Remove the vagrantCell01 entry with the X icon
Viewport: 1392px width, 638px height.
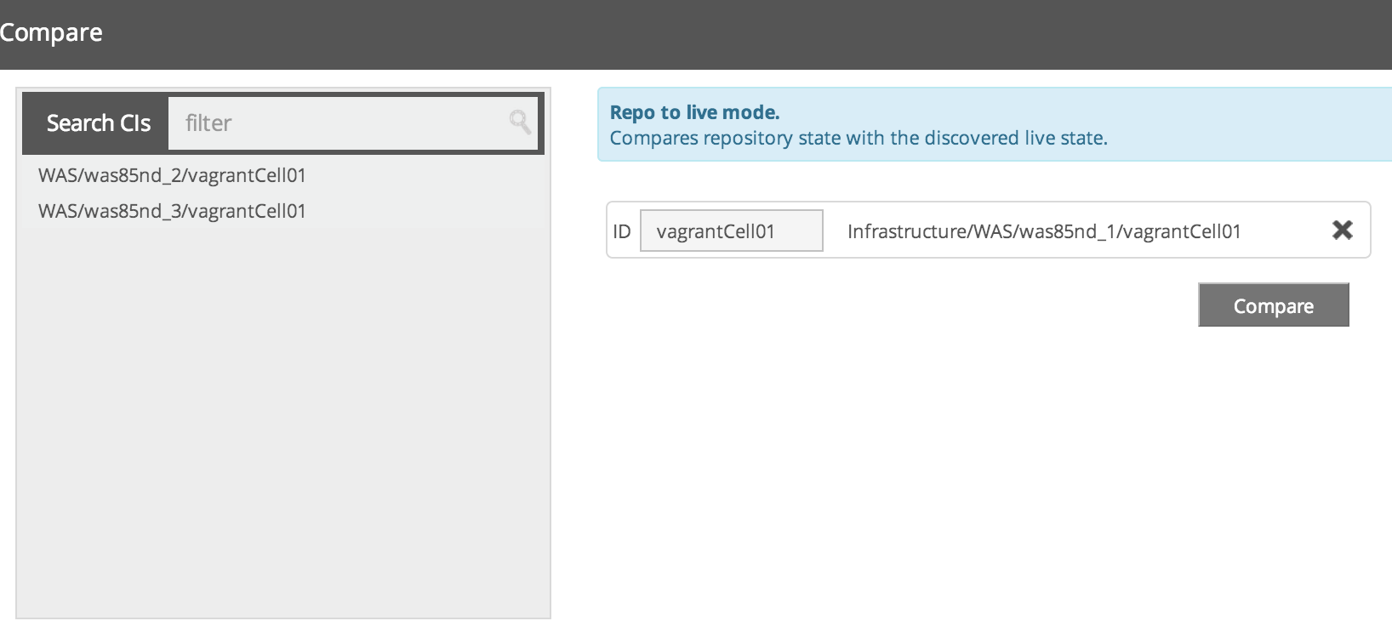click(1342, 230)
